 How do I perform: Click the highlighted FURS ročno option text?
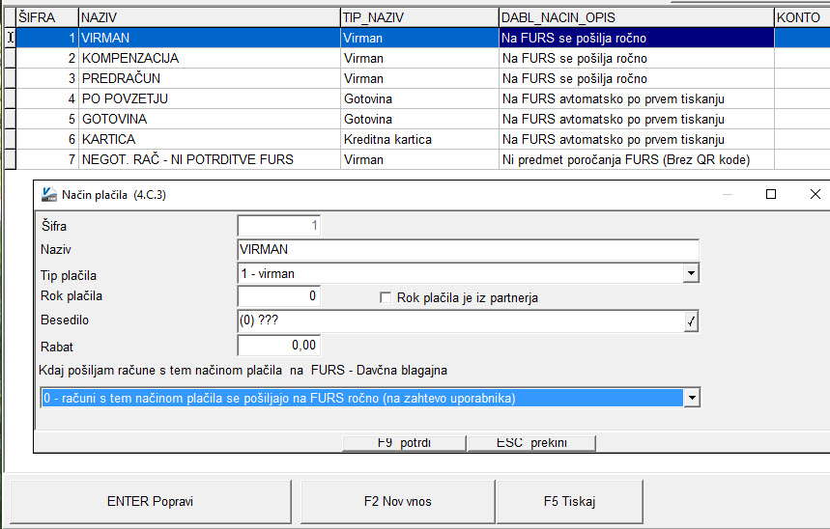(x=361, y=398)
